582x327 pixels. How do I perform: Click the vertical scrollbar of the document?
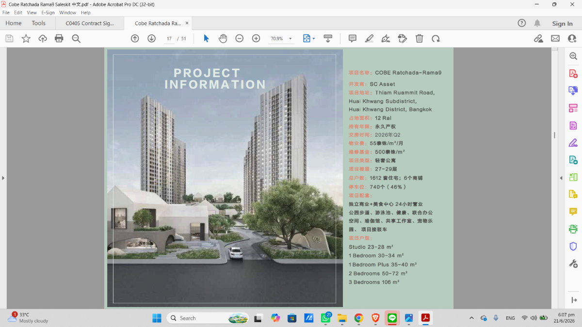coord(554,135)
